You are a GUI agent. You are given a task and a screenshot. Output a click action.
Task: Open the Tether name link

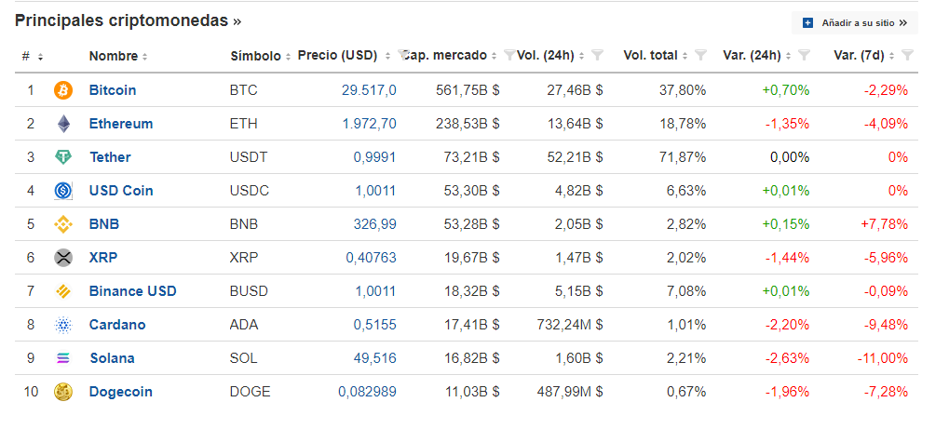[x=110, y=157]
